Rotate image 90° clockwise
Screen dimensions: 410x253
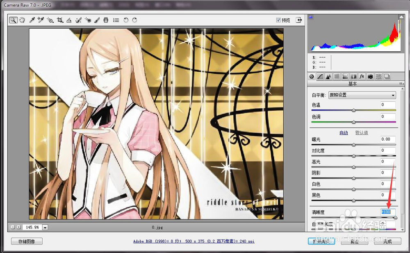pos(134,20)
